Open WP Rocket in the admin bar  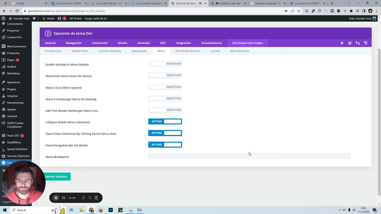(76, 18)
